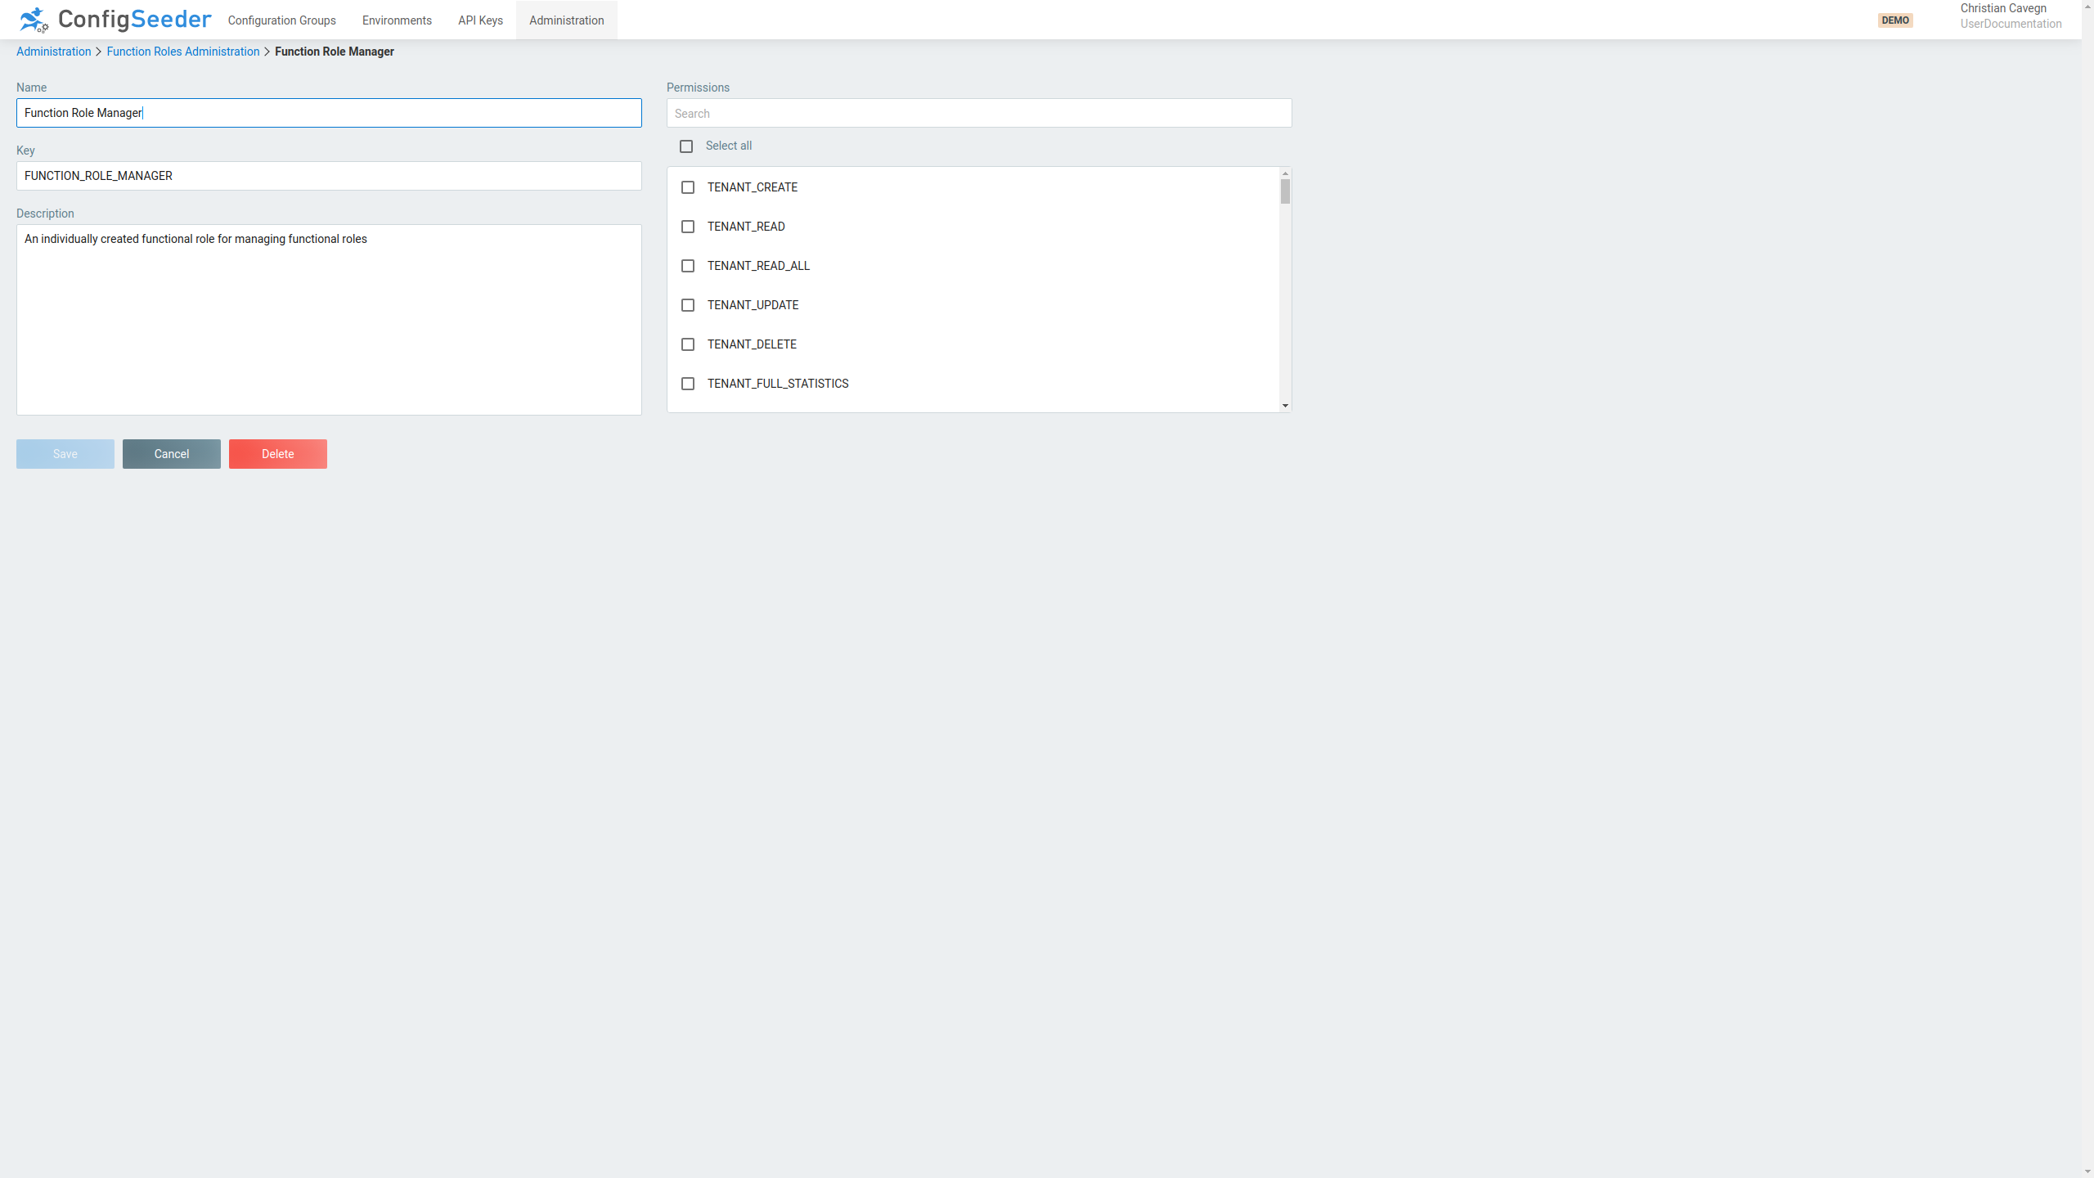The height and width of the screenshot is (1178, 2094).
Task: Open Function Roles Administration breadcrumb link
Action: point(182,52)
